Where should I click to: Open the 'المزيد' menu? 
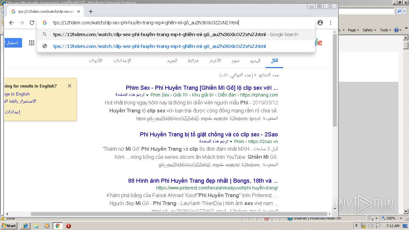coord(172,61)
